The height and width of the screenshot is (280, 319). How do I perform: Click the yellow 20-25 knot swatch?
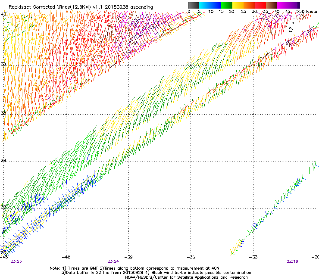pos(238,5)
